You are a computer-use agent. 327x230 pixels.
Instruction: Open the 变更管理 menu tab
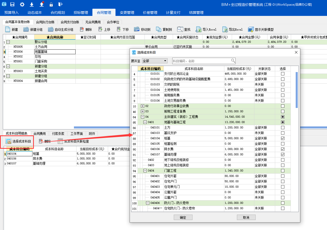(x=127, y=13)
